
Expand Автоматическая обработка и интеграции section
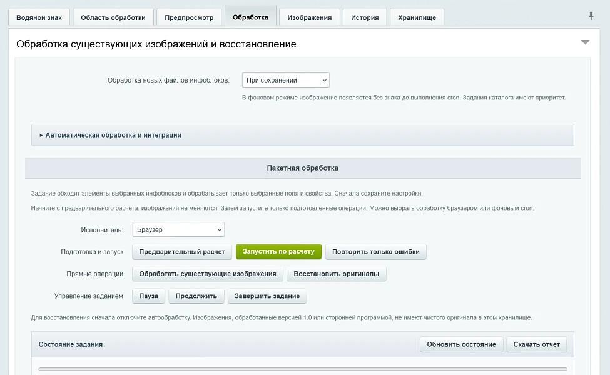[302, 135]
